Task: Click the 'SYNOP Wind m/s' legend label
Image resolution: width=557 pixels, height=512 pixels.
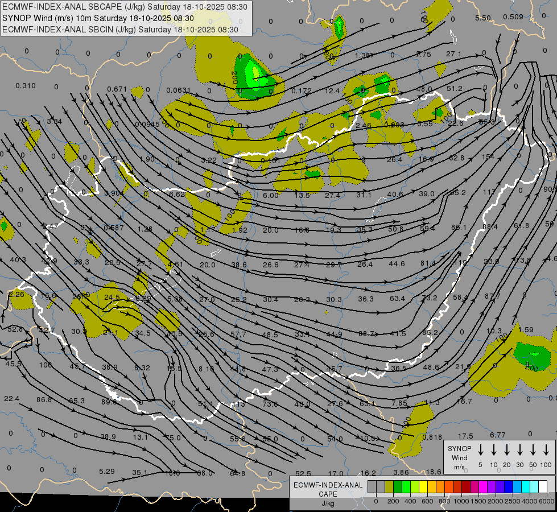Action: click(459, 457)
